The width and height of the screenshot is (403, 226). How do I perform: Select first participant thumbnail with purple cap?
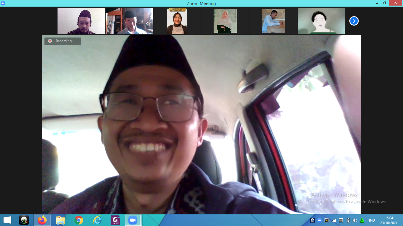(x=81, y=21)
